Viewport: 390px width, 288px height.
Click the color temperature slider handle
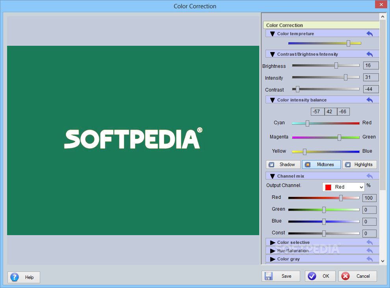pyautogui.click(x=349, y=43)
